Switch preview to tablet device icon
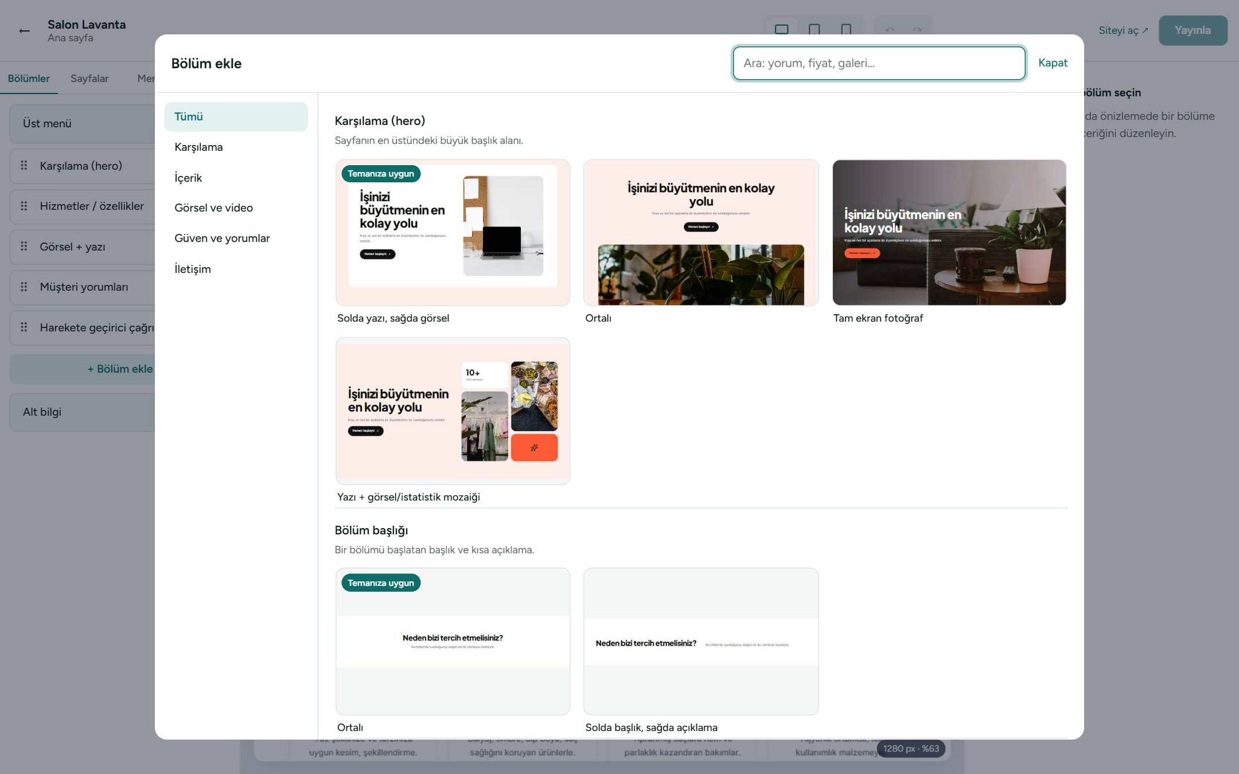This screenshot has height=774, width=1239. click(x=814, y=29)
